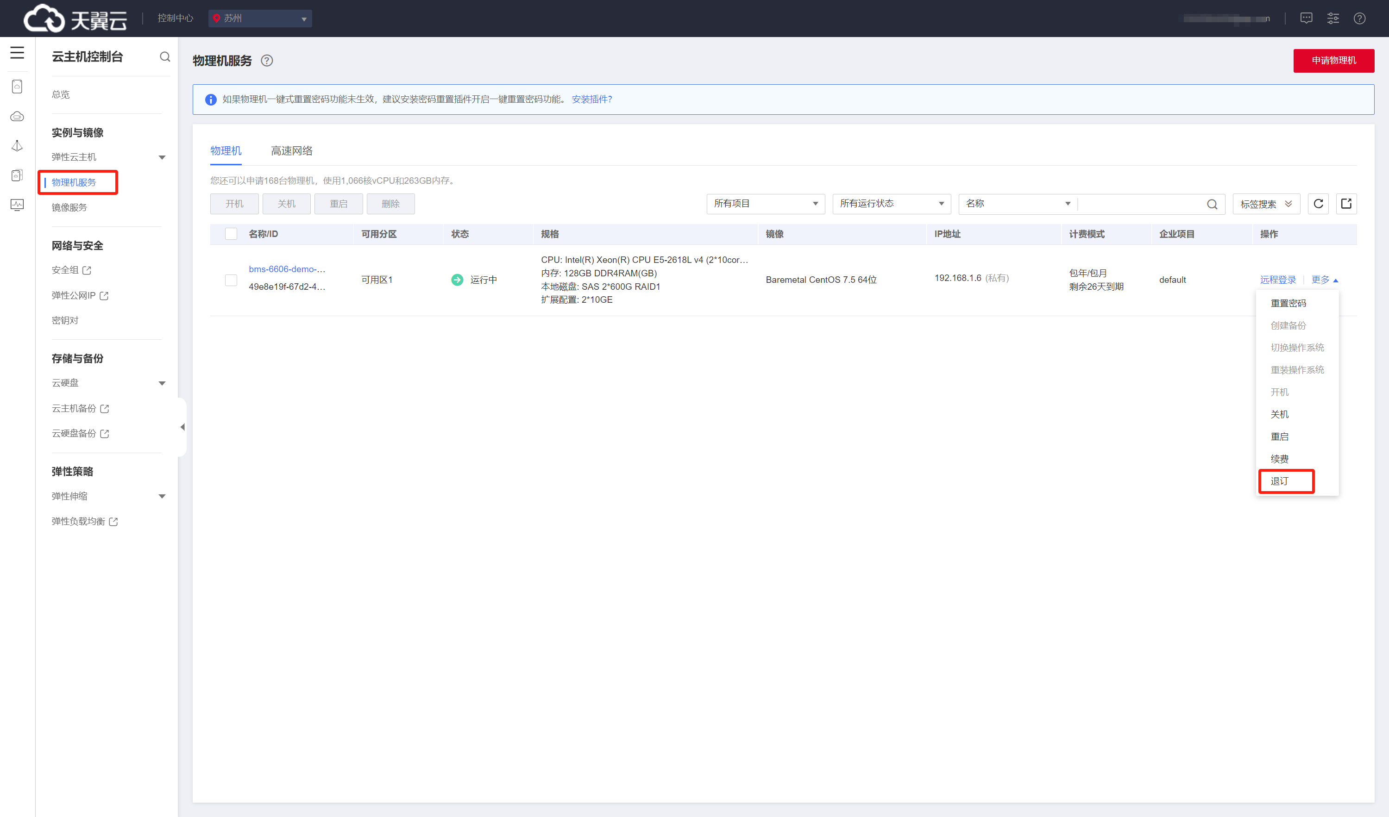The width and height of the screenshot is (1389, 817).
Task: Click the search magnifier in name filter
Action: tap(1212, 205)
